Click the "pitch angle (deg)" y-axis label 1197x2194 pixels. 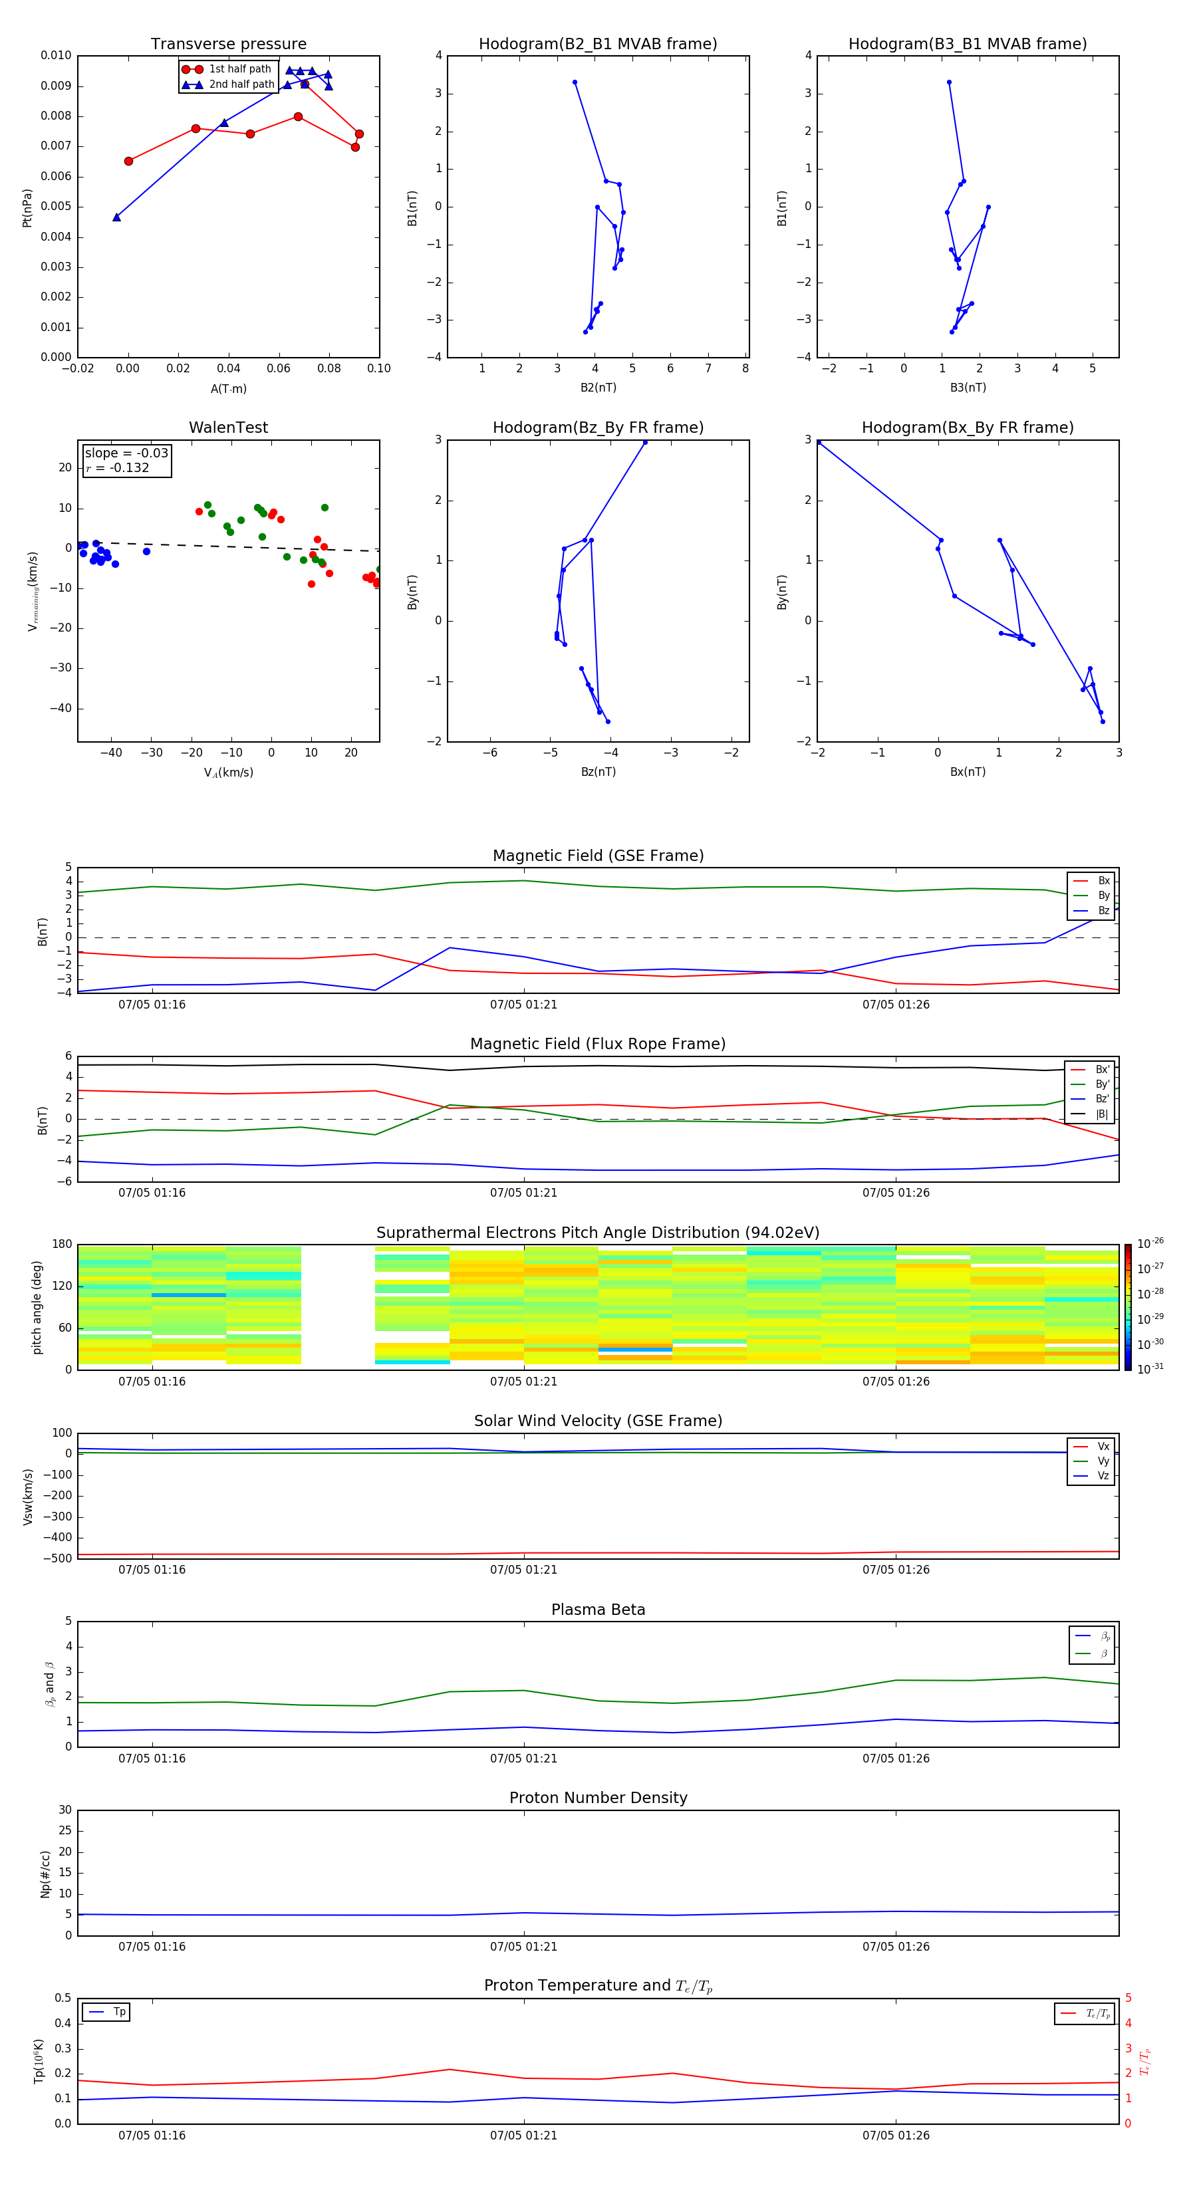37,1307
